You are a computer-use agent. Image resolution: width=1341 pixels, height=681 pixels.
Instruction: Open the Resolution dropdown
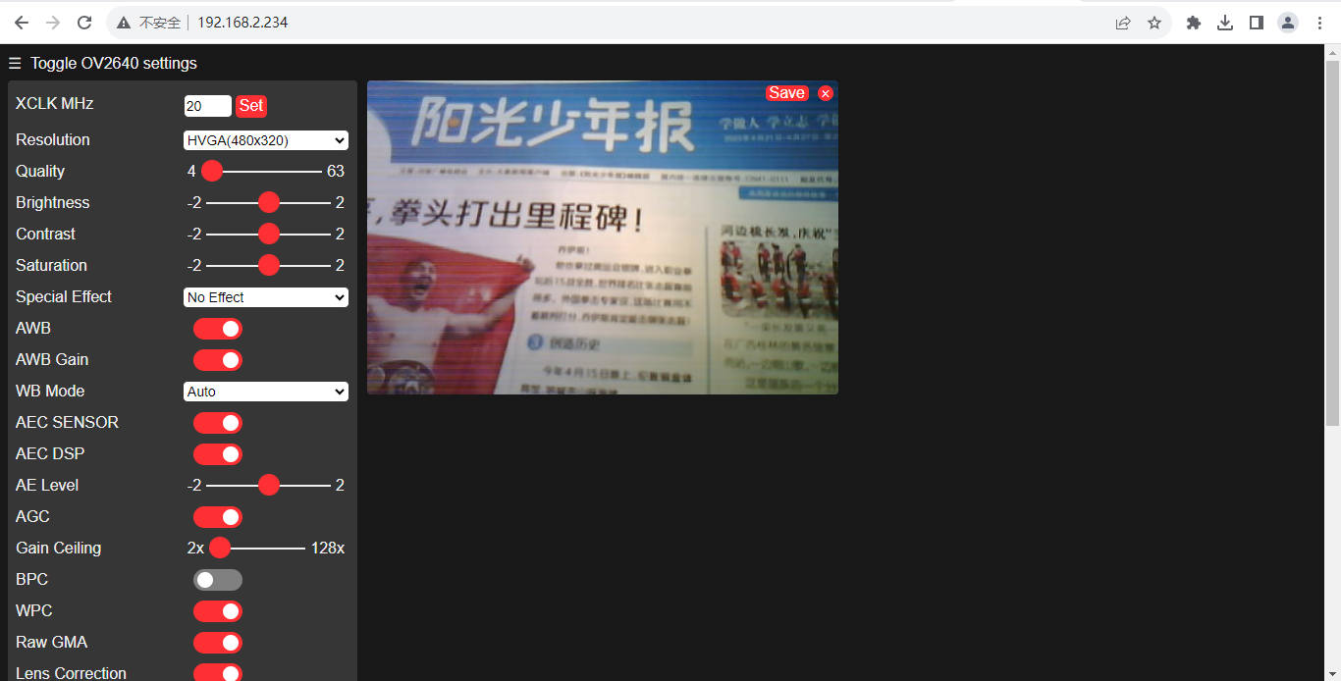coord(266,140)
